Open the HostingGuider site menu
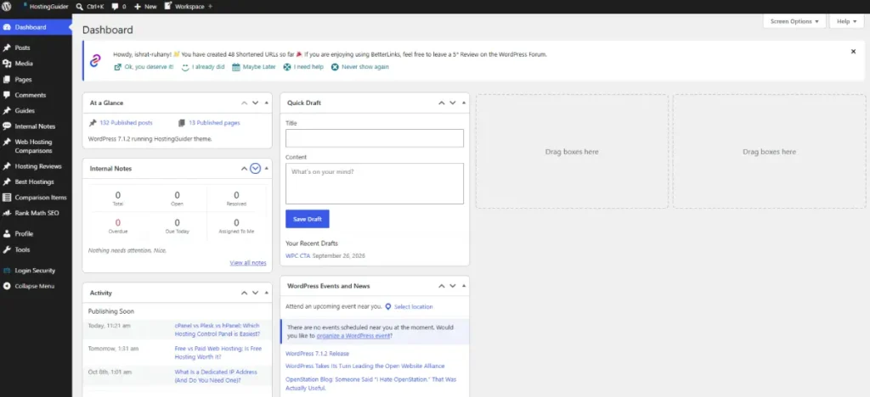 (47, 7)
